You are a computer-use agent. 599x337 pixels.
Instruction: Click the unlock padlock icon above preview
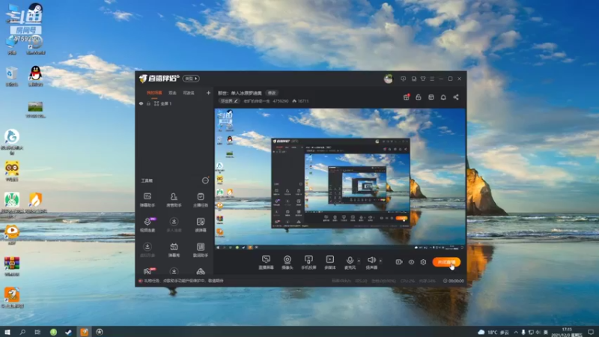pos(419,97)
